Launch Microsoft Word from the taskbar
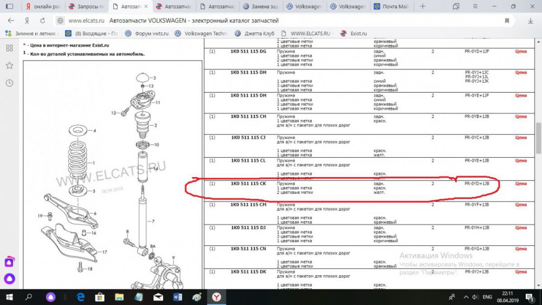 [x=177, y=297]
